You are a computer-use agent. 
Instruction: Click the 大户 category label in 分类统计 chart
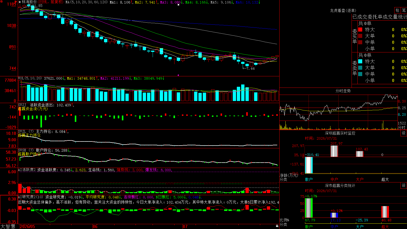(360, 226)
